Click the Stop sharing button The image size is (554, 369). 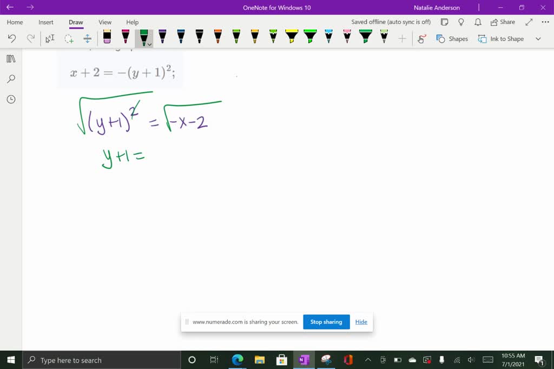tap(326, 321)
